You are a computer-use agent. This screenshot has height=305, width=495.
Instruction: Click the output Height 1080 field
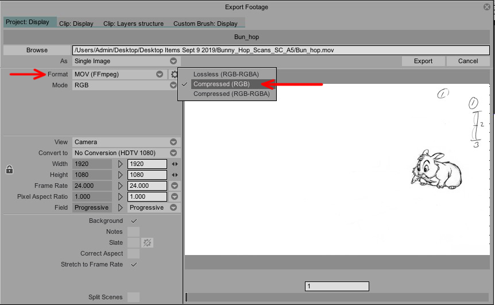click(x=147, y=175)
